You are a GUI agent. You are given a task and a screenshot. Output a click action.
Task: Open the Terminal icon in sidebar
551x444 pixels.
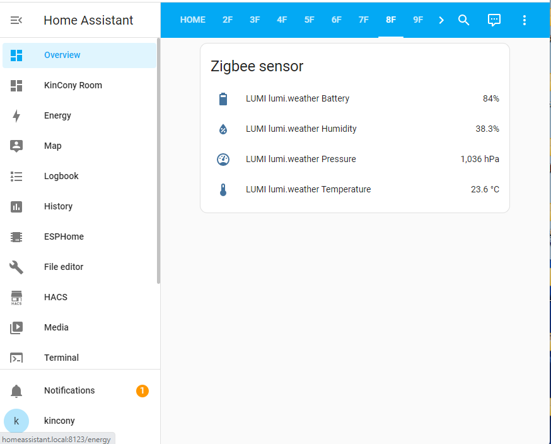(16, 358)
